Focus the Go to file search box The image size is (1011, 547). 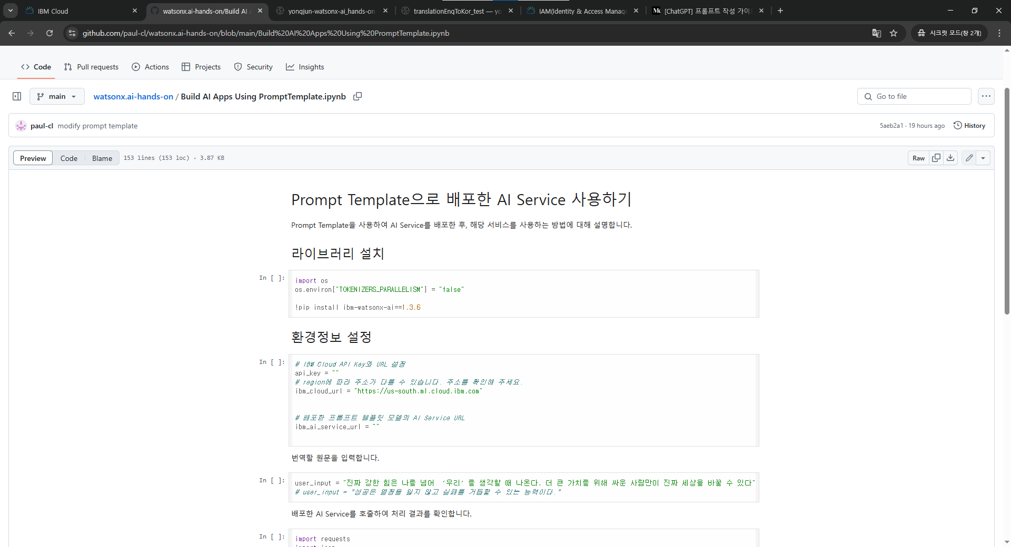(914, 96)
